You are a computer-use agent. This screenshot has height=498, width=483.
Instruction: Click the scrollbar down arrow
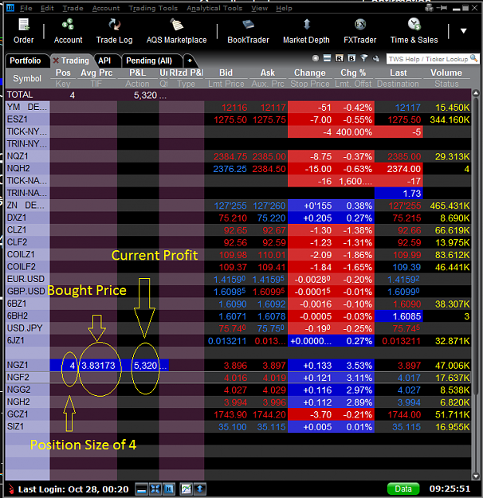point(476,476)
